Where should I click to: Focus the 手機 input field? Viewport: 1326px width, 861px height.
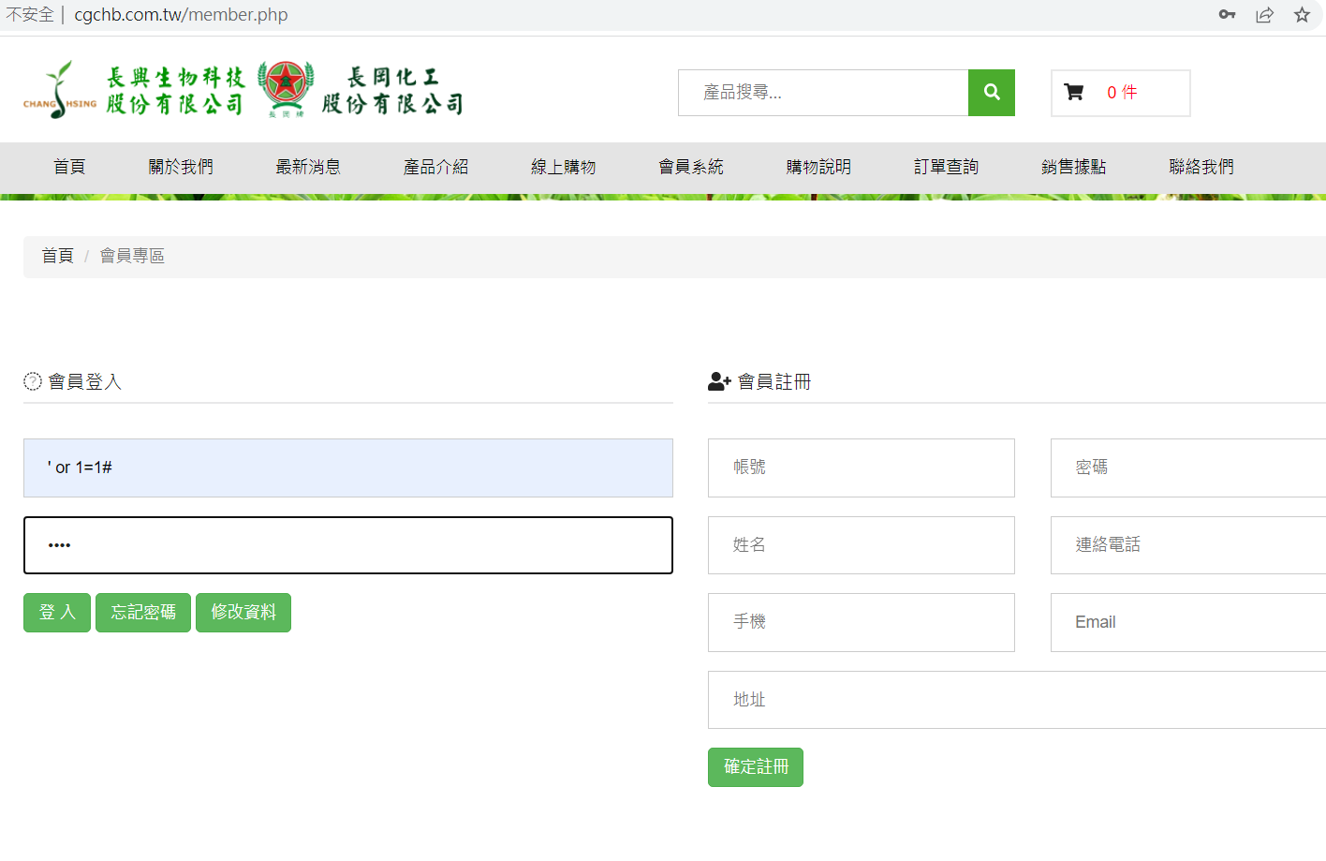click(x=862, y=622)
